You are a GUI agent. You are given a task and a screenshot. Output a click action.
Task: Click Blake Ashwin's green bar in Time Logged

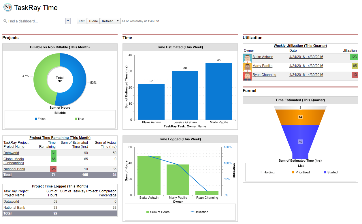(149, 175)
